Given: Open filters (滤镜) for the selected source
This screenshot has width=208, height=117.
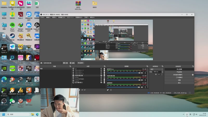Looking at the screenshot, I should [x=72, y=63].
